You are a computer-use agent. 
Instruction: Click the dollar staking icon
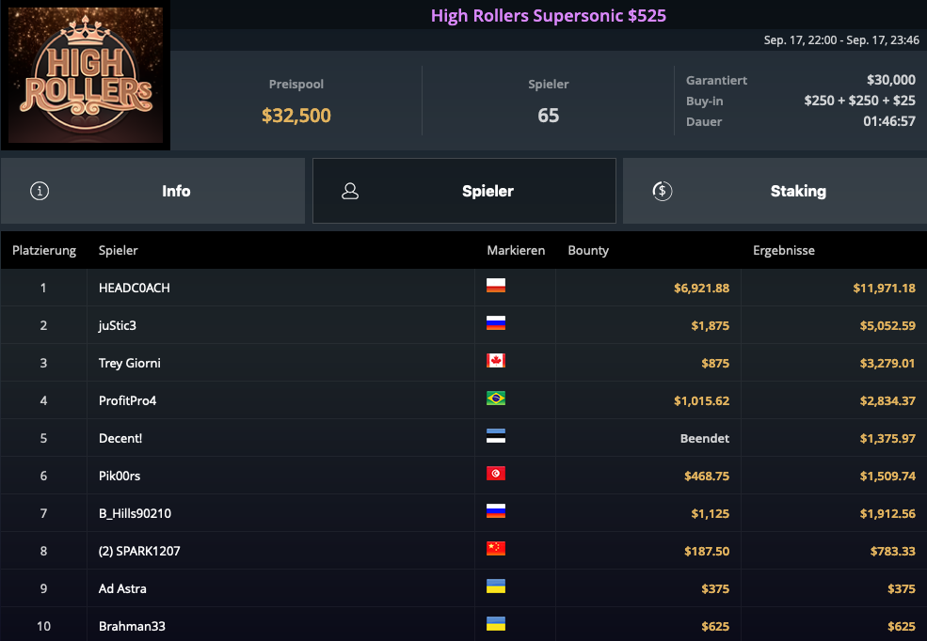662,191
